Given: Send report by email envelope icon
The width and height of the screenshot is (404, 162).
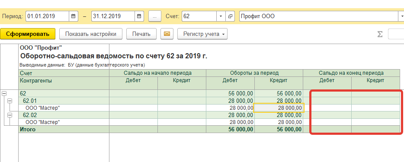Looking at the screenshot, I should click(x=167, y=34).
